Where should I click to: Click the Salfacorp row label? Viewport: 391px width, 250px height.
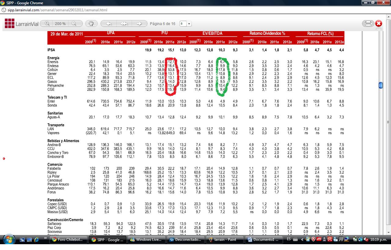tap(54, 224)
